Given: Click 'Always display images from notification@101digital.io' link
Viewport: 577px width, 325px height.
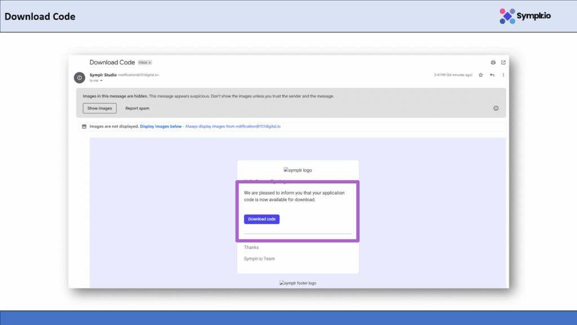Looking at the screenshot, I should point(233,126).
